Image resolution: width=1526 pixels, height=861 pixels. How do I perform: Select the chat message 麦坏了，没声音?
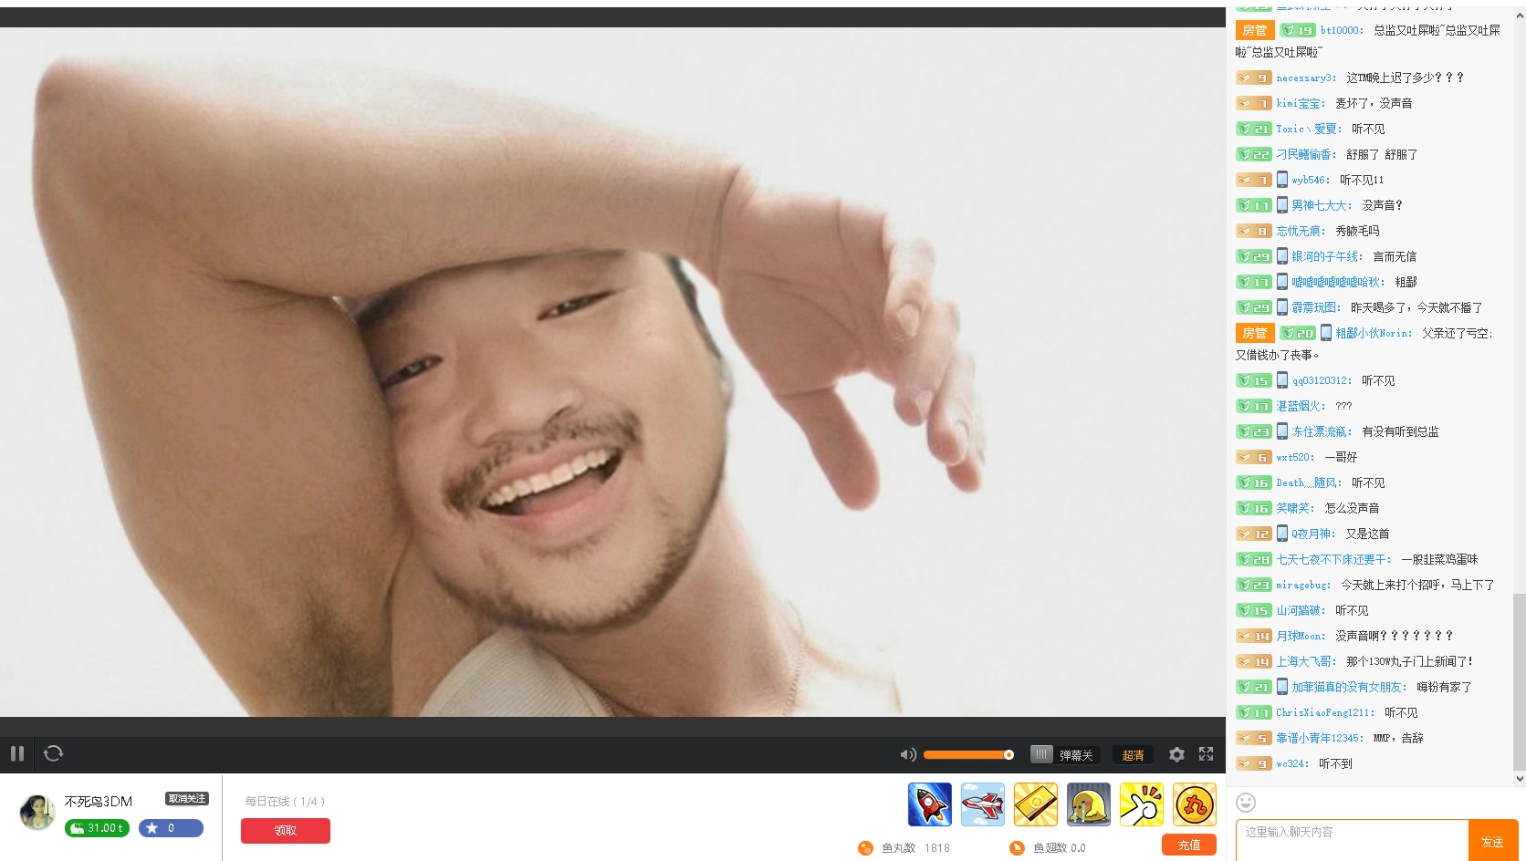[1374, 103]
